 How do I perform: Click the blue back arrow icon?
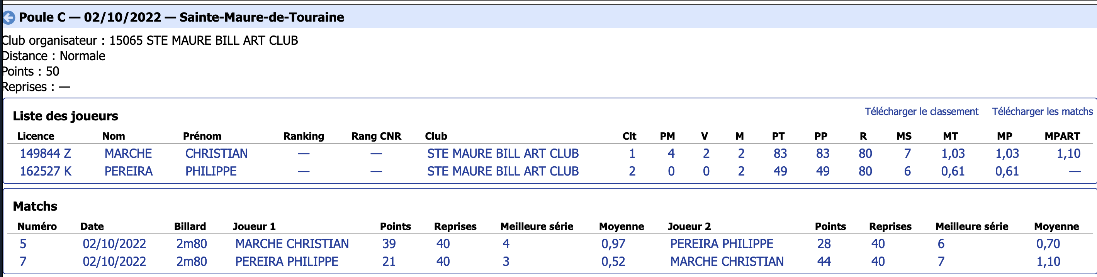click(8, 17)
